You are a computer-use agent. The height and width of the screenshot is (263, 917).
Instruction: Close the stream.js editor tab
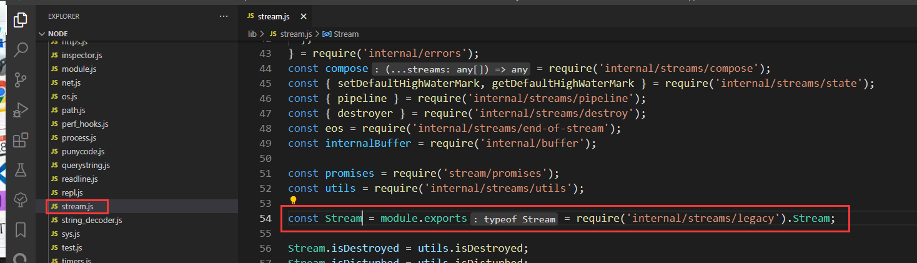(304, 16)
